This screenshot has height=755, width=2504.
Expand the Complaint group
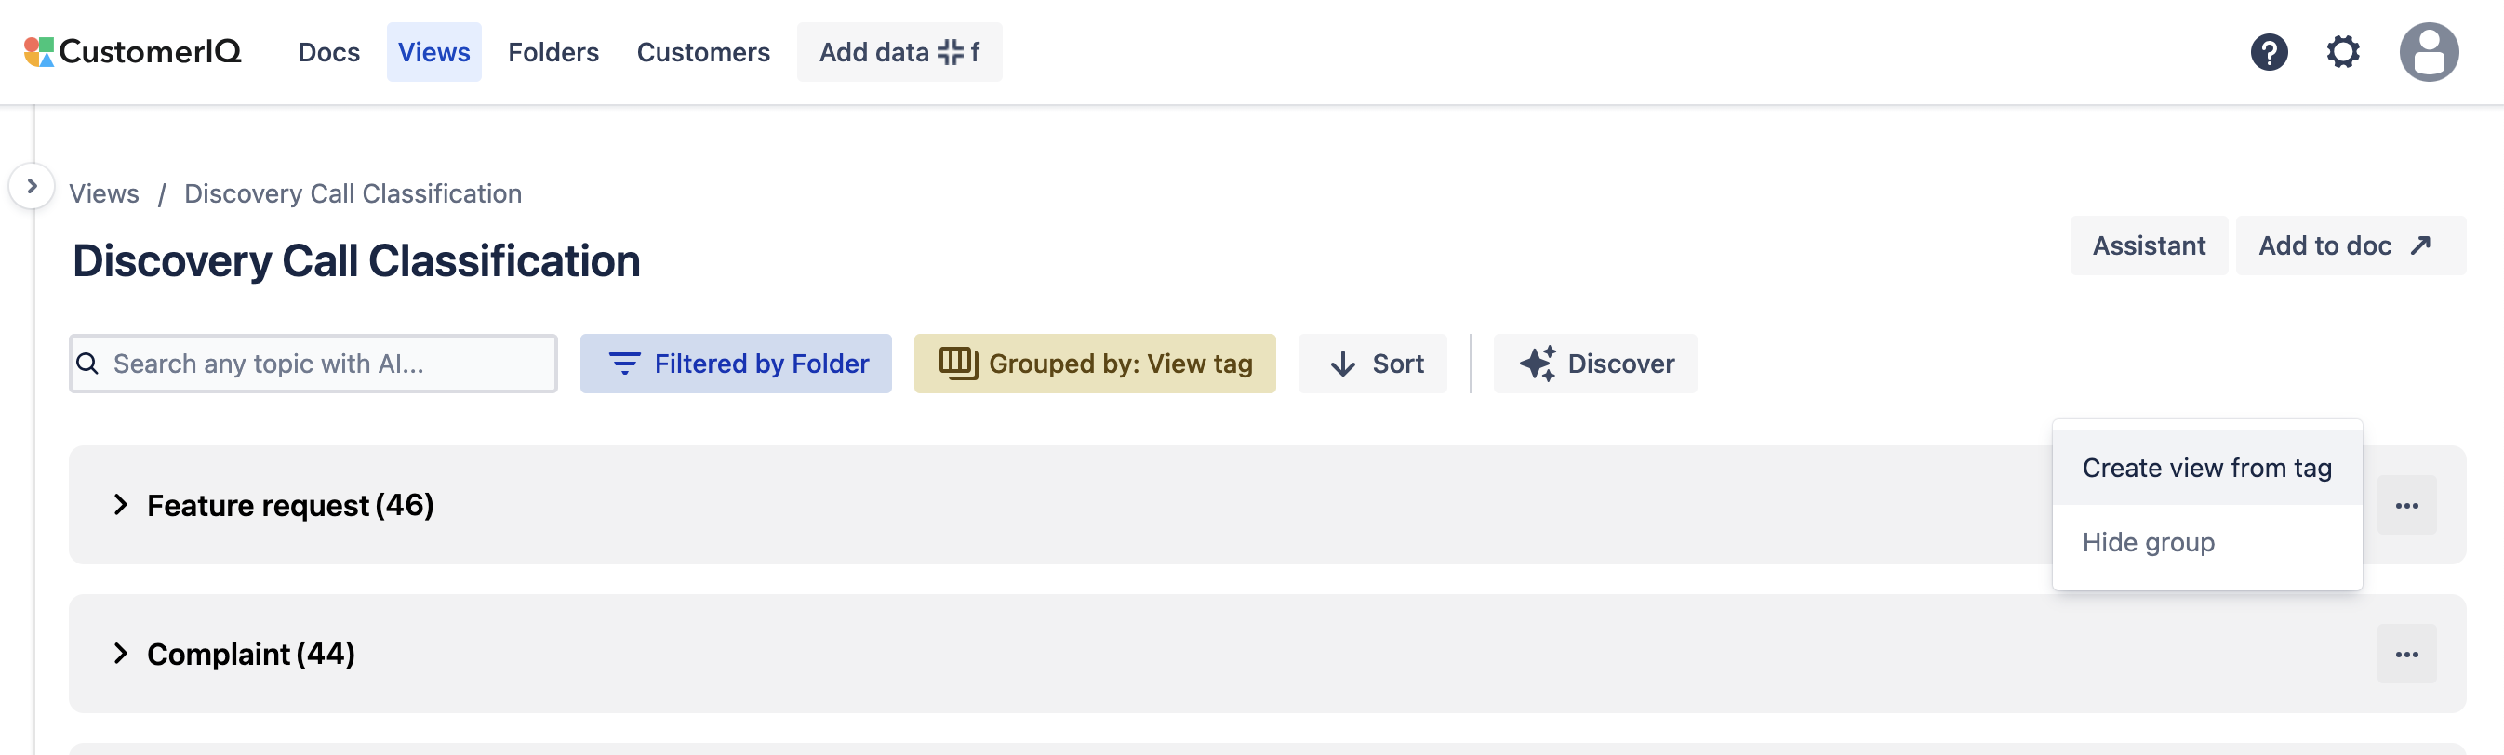[121, 654]
